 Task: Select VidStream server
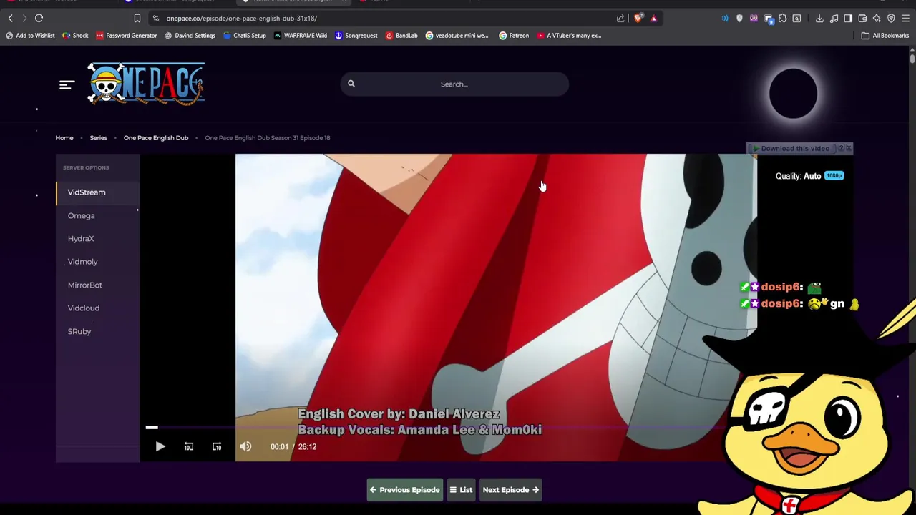pyautogui.click(x=98, y=192)
